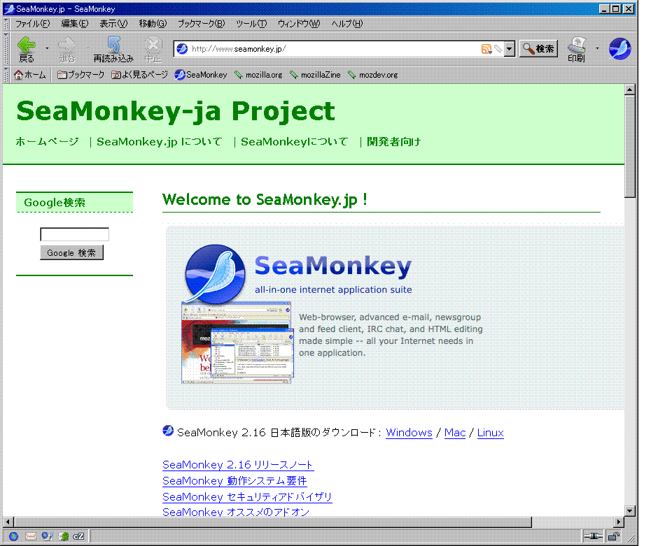Reload the page with 再読み込み button

113,49
